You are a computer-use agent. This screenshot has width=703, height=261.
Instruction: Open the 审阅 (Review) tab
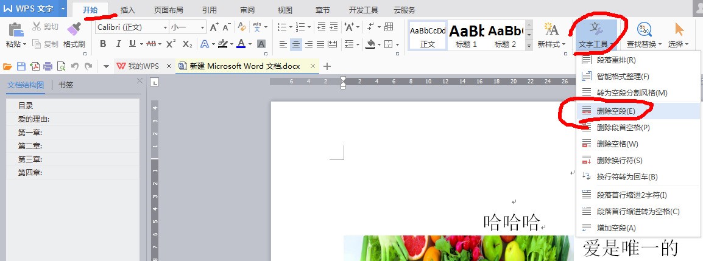247,10
